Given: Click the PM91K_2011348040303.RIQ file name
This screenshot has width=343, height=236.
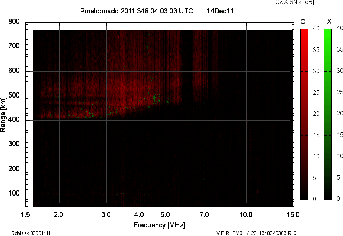Looking at the screenshot, I should [264, 233].
